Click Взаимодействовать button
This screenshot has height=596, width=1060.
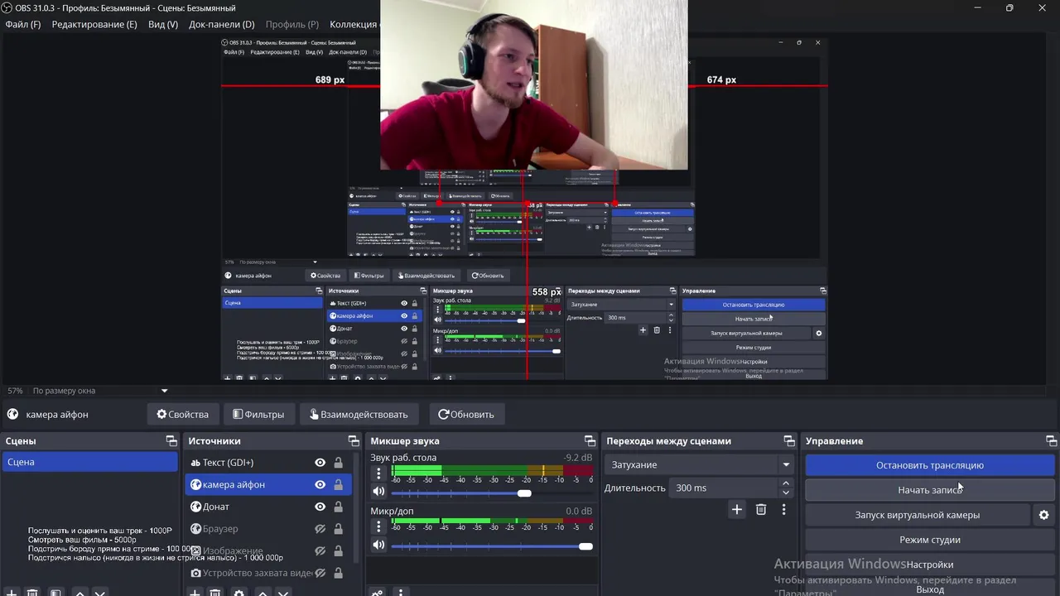coord(359,415)
